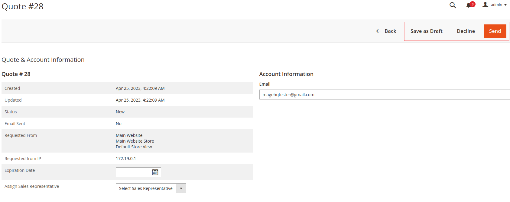510x202 pixels.
Task: Click the Updated date value
Action: point(140,100)
